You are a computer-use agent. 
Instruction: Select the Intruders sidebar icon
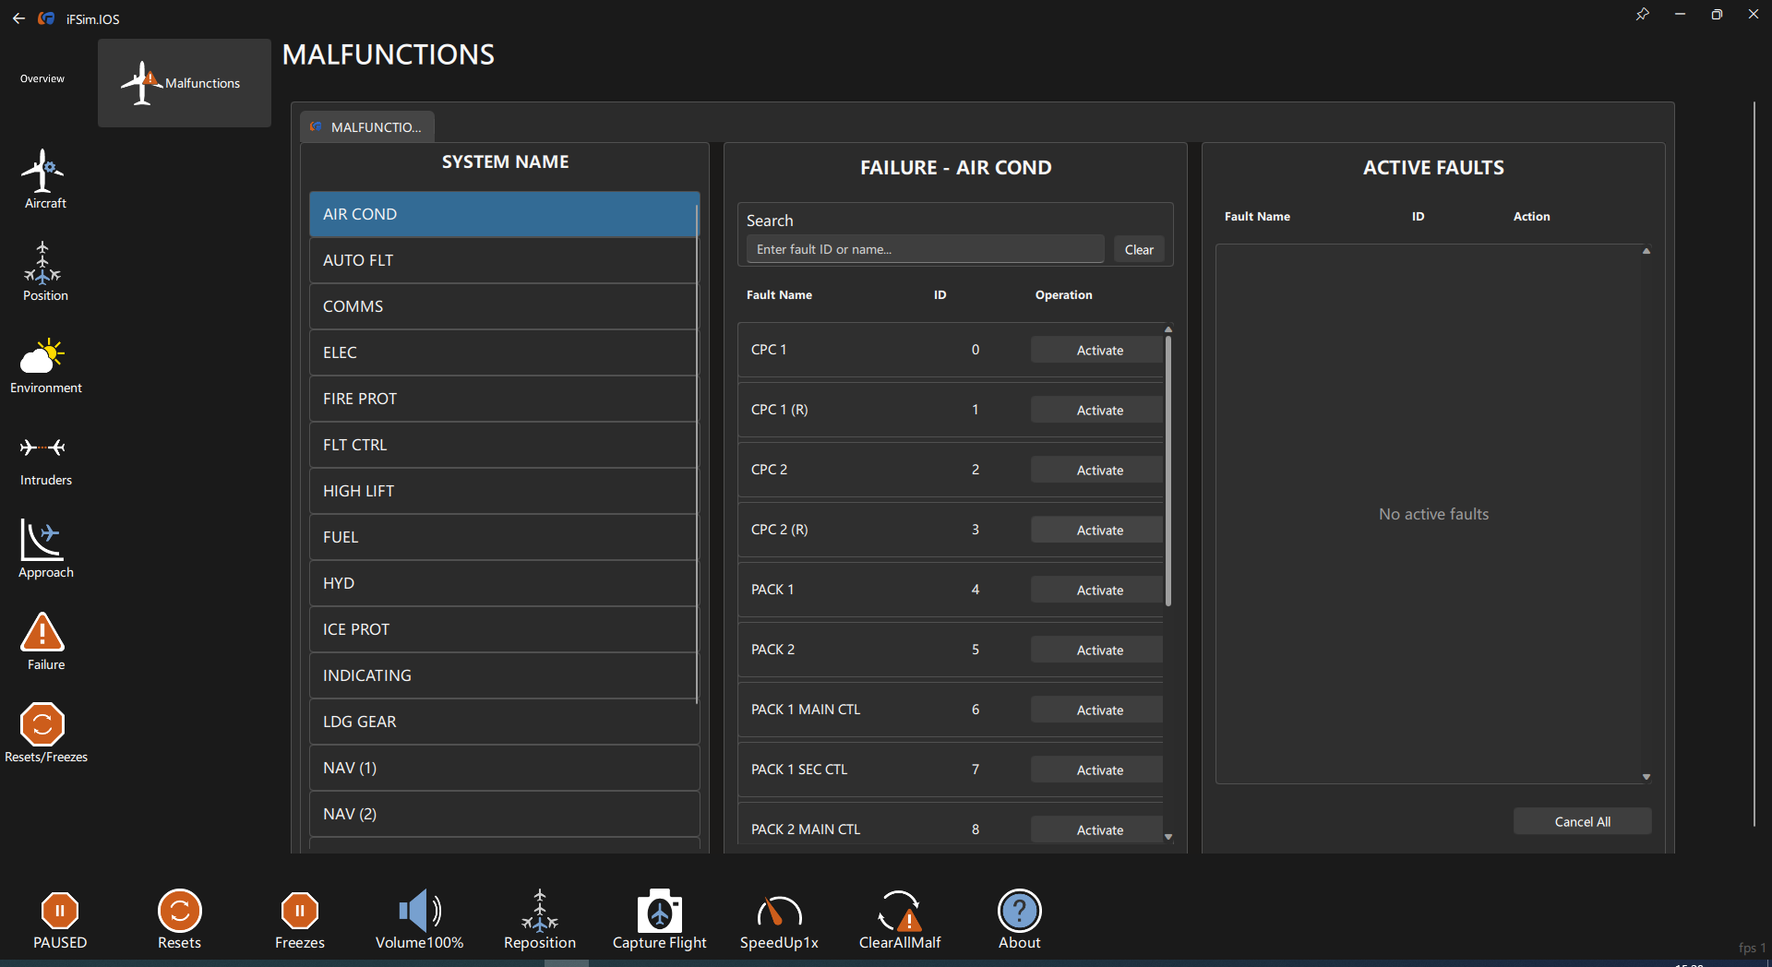coord(44,449)
